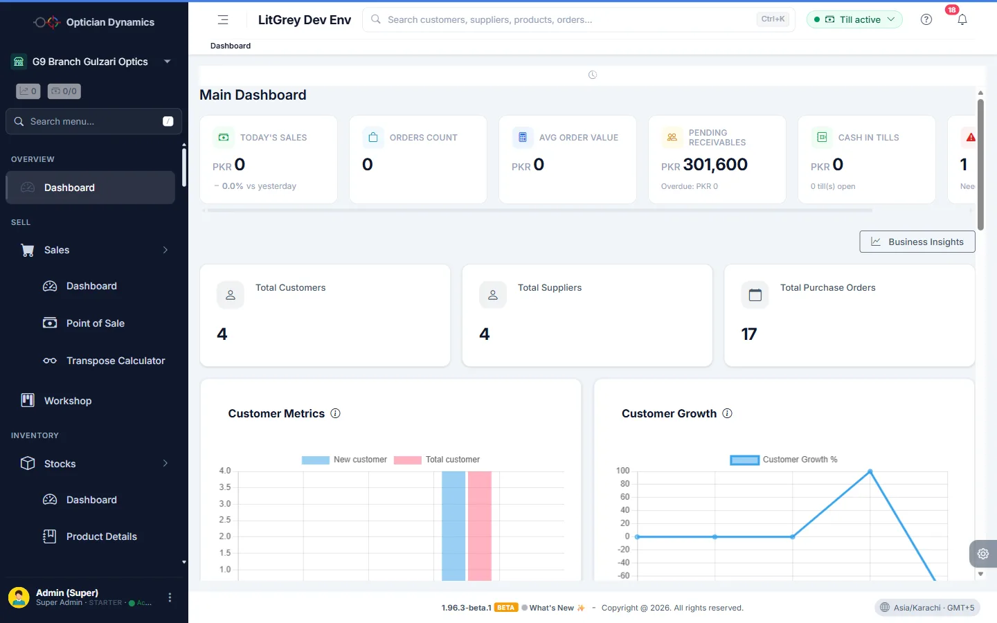Click the Customer Growth peak point
Viewport: 997px width, 623px height.
(x=870, y=471)
